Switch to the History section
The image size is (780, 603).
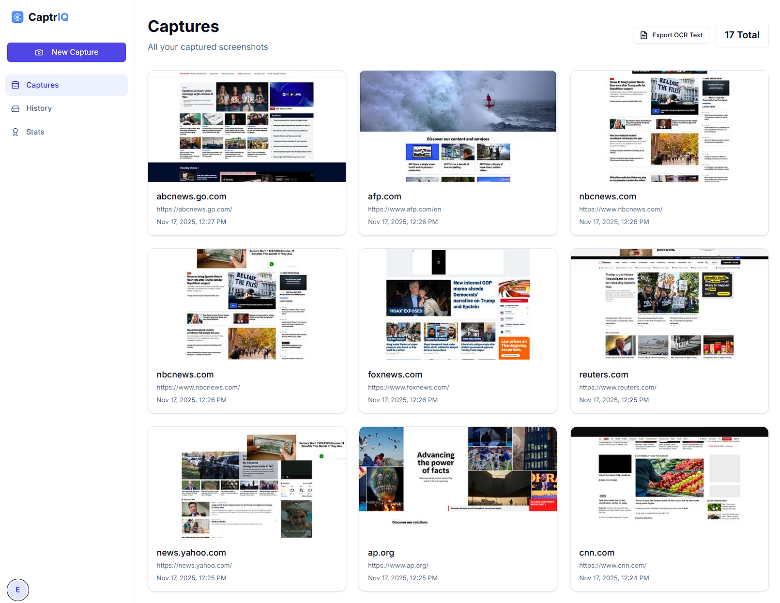click(39, 108)
